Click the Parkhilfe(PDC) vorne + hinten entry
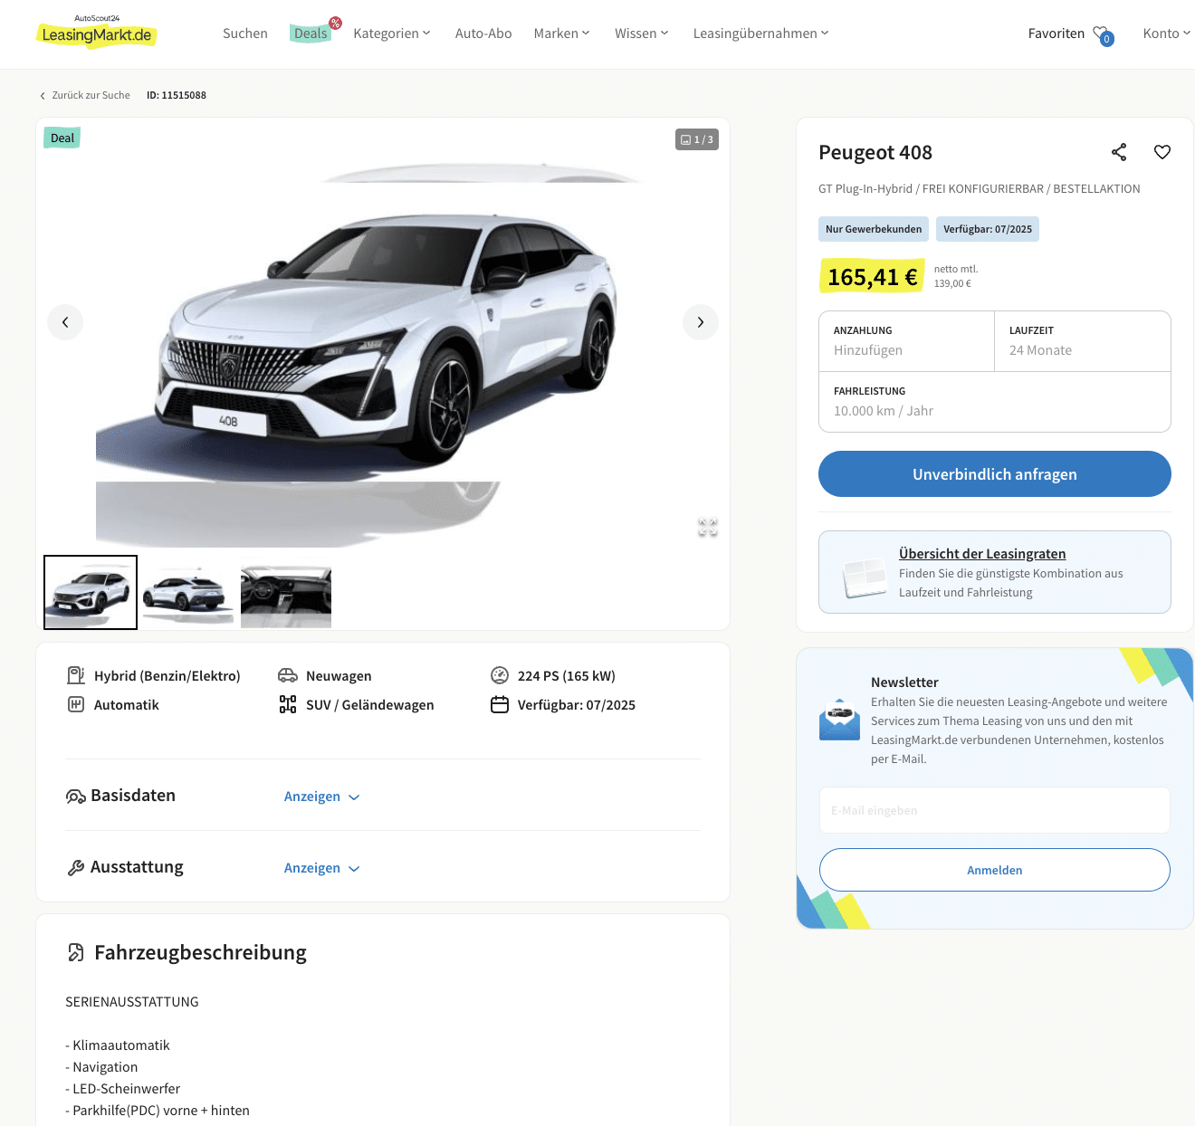 tap(158, 1111)
